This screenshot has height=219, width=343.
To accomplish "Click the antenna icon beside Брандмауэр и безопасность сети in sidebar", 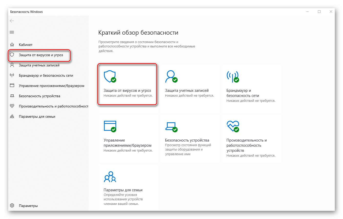I will pyautogui.click(x=12, y=75).
